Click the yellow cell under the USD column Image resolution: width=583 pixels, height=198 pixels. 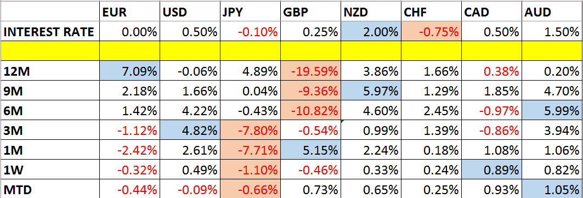190,52
